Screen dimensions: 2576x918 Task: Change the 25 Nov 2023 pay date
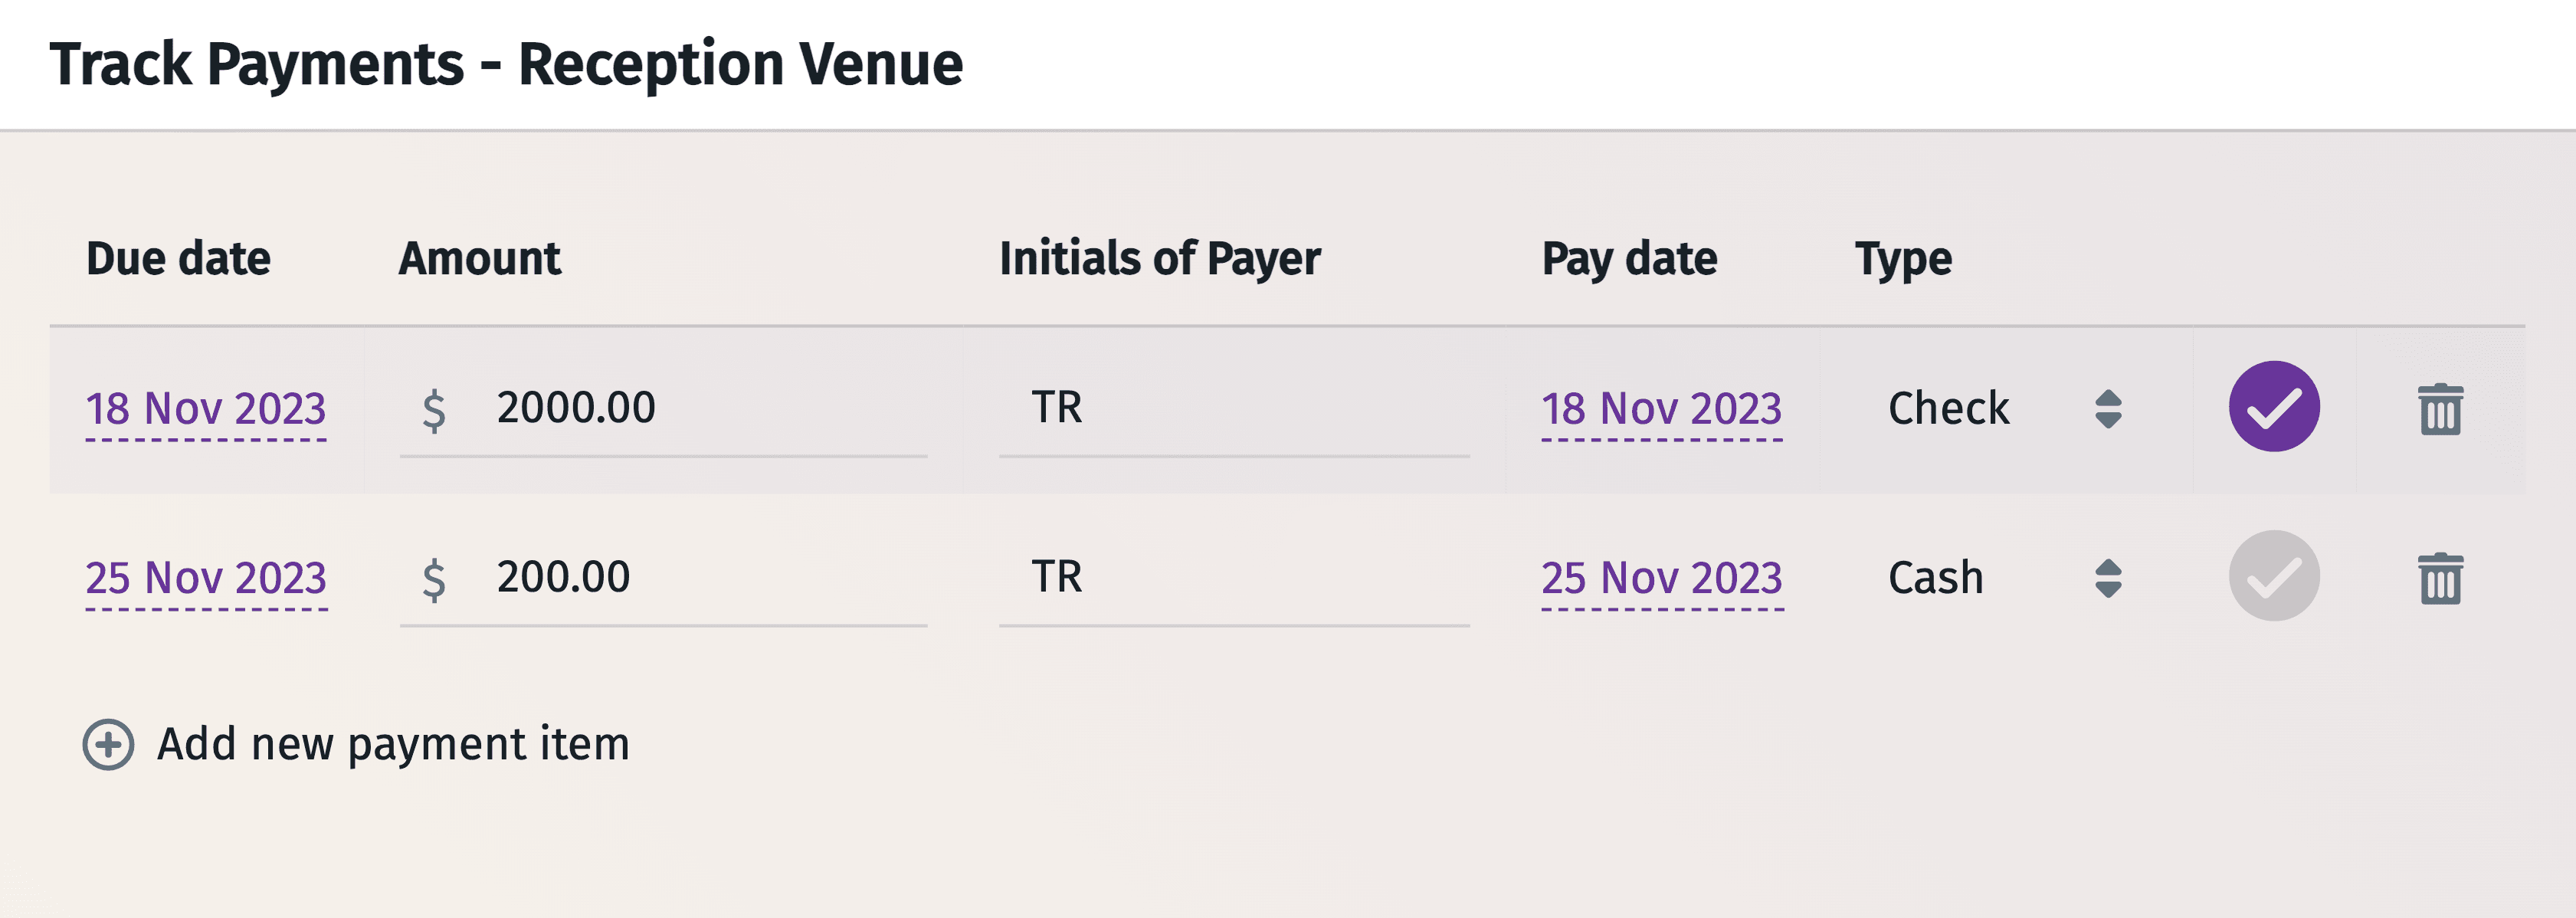pyautogui.click(x=1661, y=578)
